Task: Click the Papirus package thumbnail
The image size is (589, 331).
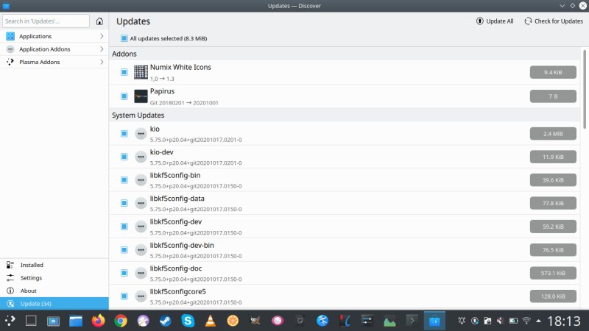Action: coord(141,96)
